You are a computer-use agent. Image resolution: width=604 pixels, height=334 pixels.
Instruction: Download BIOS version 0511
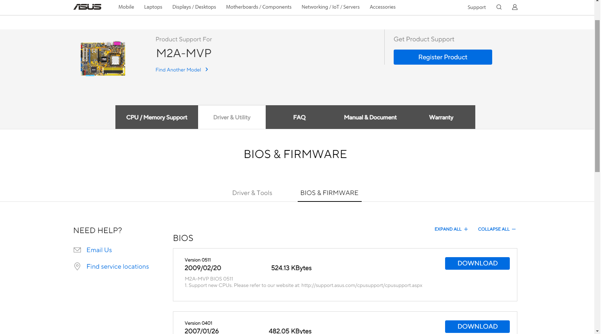coord(477,263)
